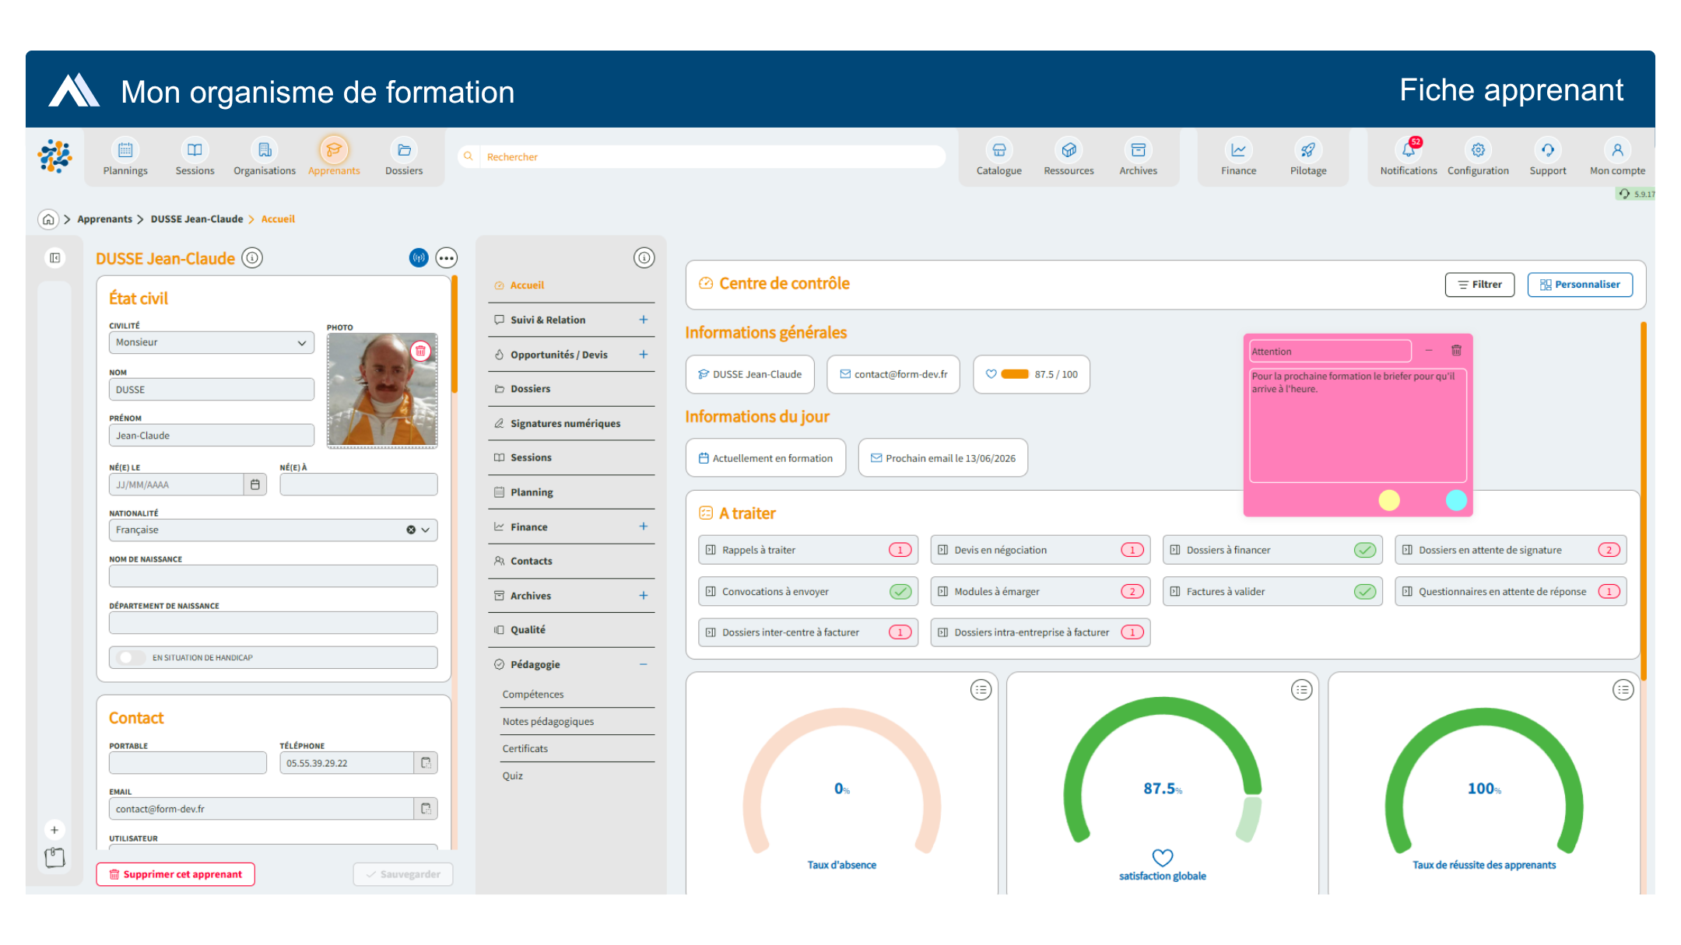This screenshot has height=945, width=1681.
Task: Click Apprenants breadcrumb link
Action: tap(104, 219)
